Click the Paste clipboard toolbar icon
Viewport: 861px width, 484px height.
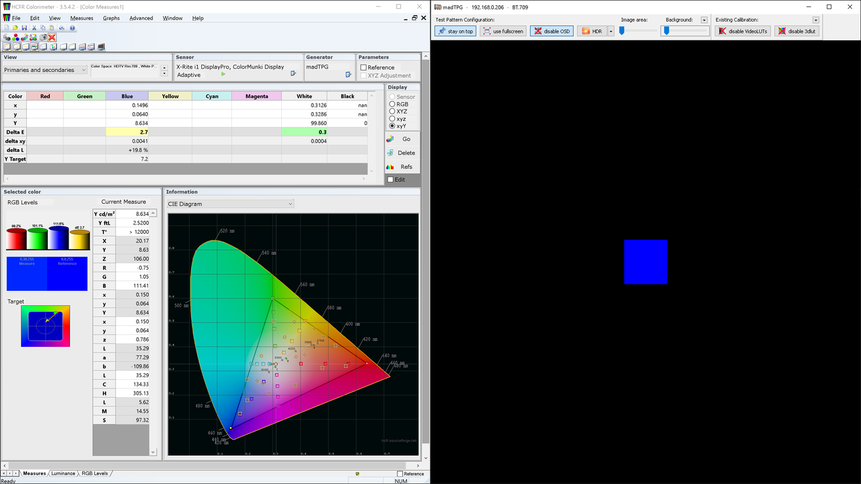pyautogui.click(x=52, y=28)
